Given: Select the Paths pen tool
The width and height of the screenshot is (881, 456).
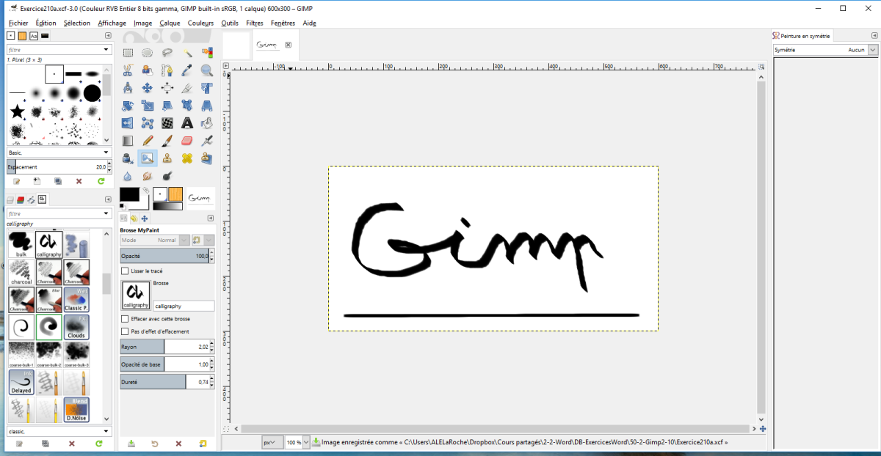Looking at the screenshot, I should tap(167, 70).
